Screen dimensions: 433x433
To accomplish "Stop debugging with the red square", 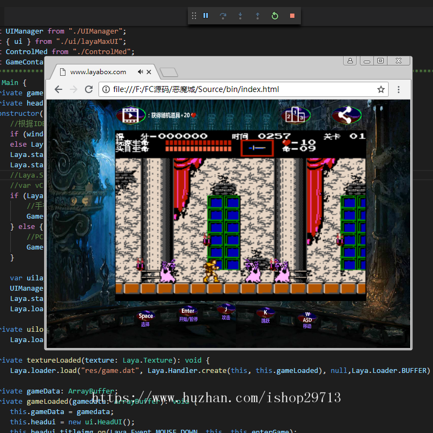I will (292, 16).
